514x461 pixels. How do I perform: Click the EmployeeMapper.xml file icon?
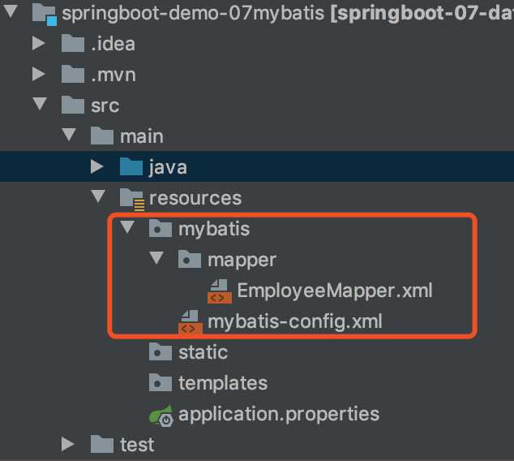point(220,291)
